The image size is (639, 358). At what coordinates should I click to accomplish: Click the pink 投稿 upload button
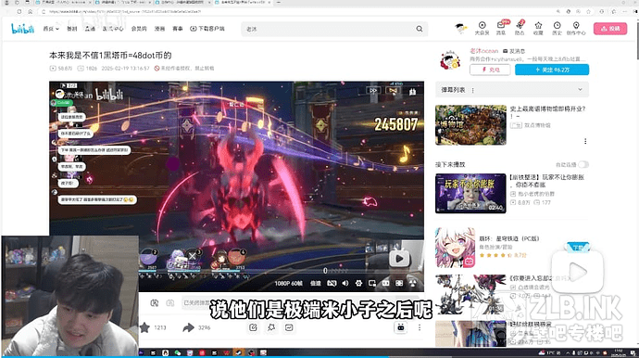click(610, 29)
